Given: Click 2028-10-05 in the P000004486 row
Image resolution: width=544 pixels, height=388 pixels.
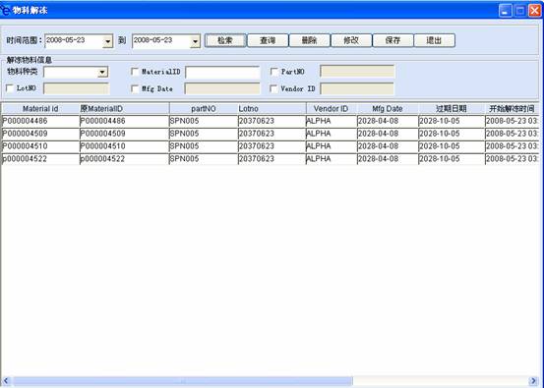Looking at the screenshot, I should coord(451,121).
